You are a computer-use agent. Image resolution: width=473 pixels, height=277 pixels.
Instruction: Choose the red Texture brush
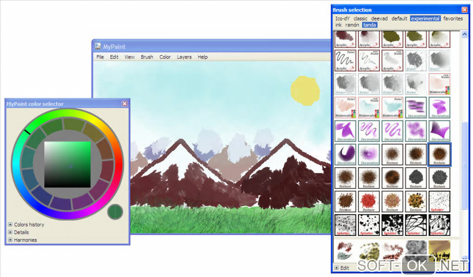coord(369,201)
